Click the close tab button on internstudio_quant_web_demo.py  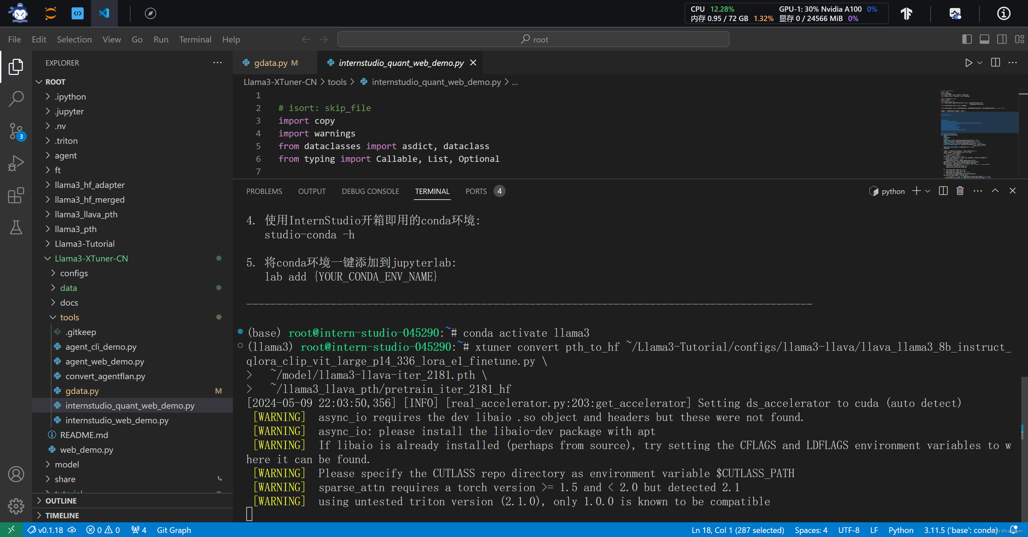(474, 63)
